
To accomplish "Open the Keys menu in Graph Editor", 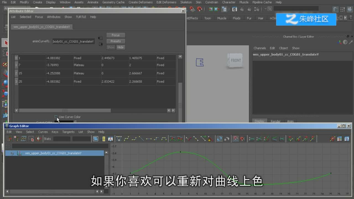I will pos(55,132).
